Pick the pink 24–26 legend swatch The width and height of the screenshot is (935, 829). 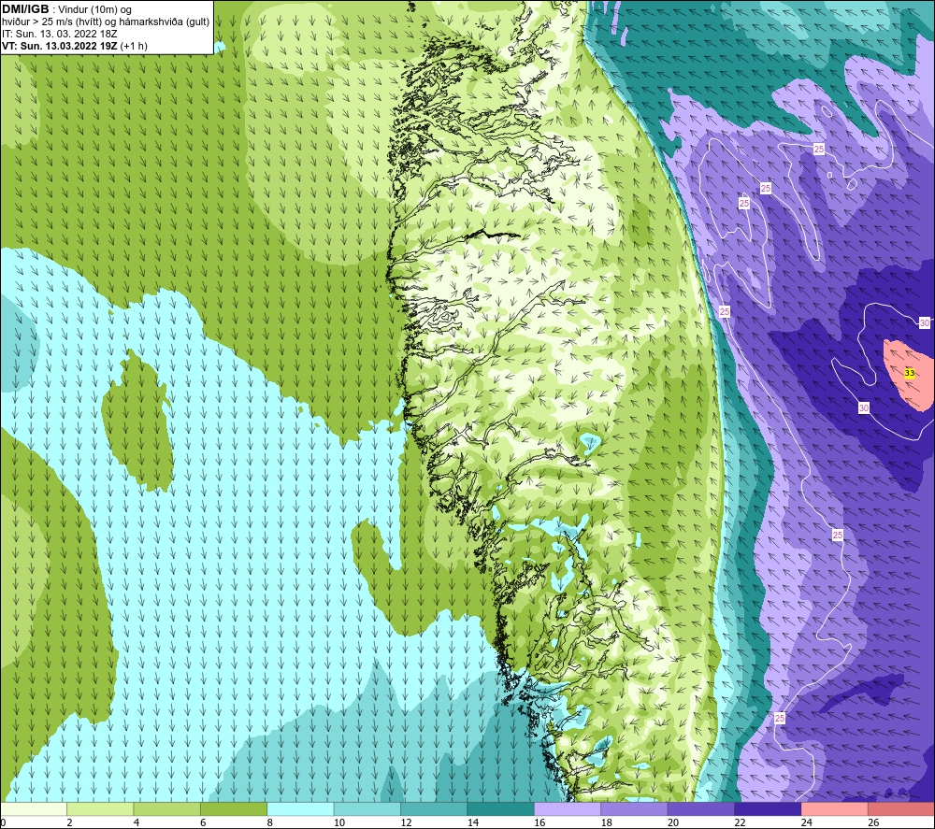(x=835, y=808)
